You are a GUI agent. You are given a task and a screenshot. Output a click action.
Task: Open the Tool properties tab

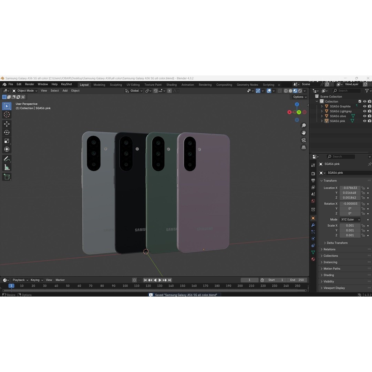(x=313, y=165)
